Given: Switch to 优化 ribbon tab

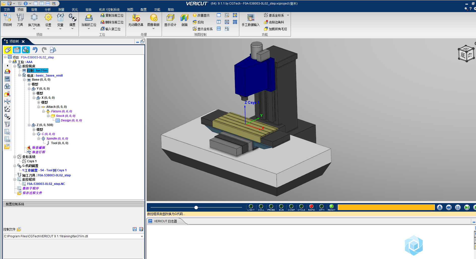Looking at the screenshot, I should pos(75,10).
